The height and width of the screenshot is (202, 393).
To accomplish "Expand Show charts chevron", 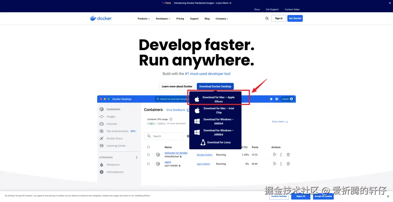I will [x=287, y=122].
